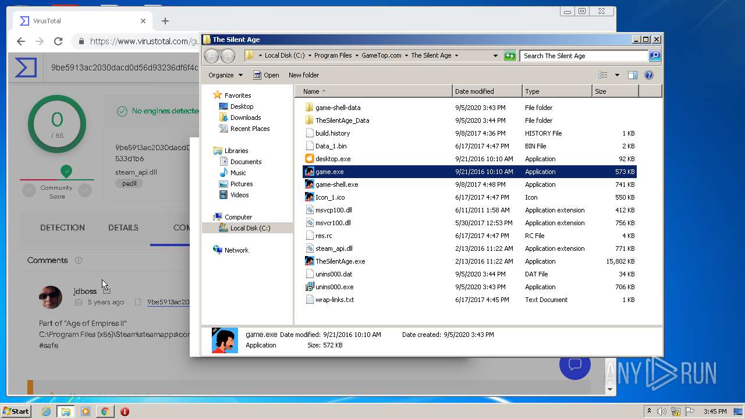Switch to DETECTION tab on VirusTotal

coord(62,228)
